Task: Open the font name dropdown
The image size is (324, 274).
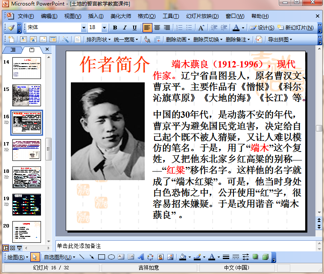Action: click(x=84, y=28)
